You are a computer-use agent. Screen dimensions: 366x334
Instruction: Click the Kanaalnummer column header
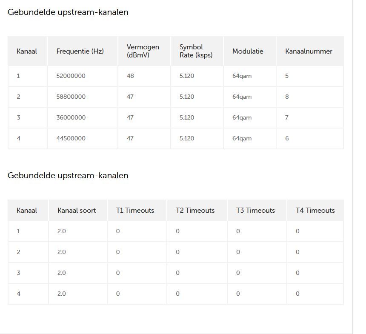[x=309, y=51]
